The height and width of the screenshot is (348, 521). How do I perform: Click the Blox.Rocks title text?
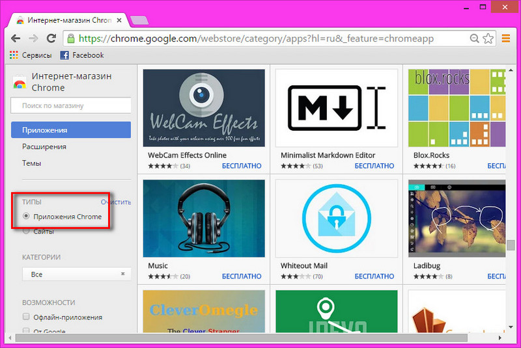point(431,155)
